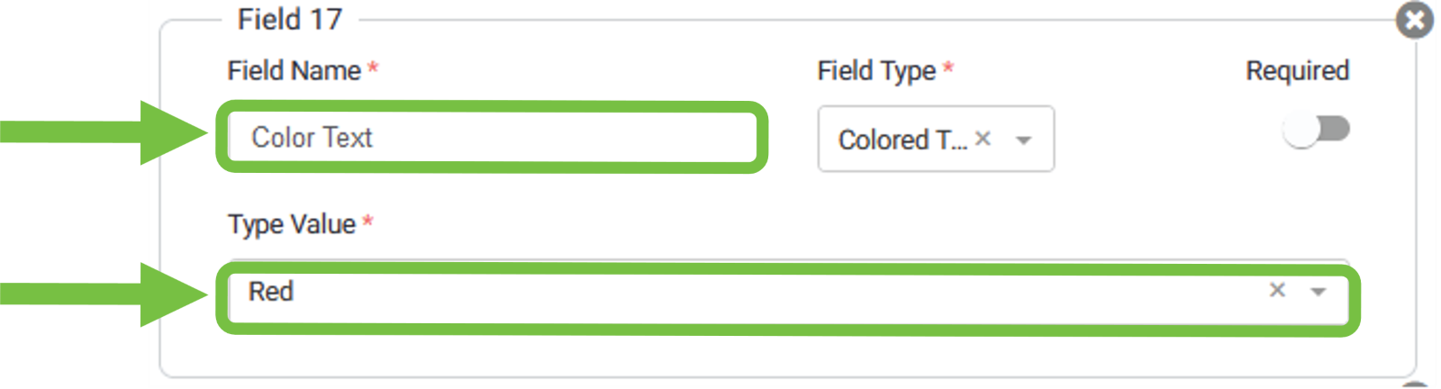Enable the Required toggle switch
This screenshot has width=1441, height=389.
click(x=1316, y=130)
